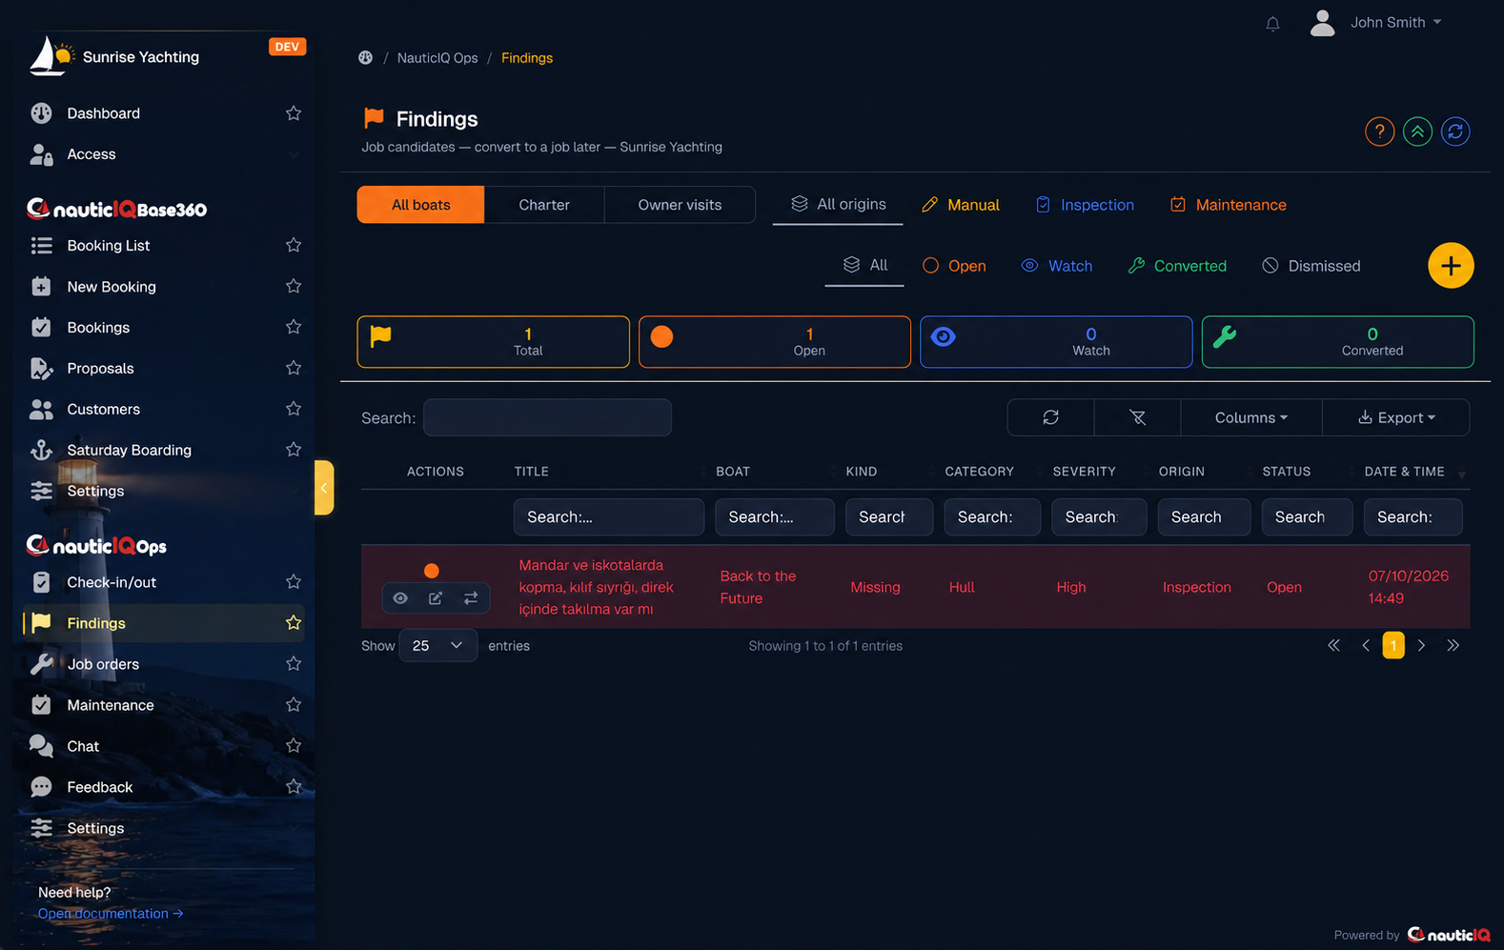Edit the finding with the pencil action icon
Screen dimensions: 1504x950
coord(436,598)
